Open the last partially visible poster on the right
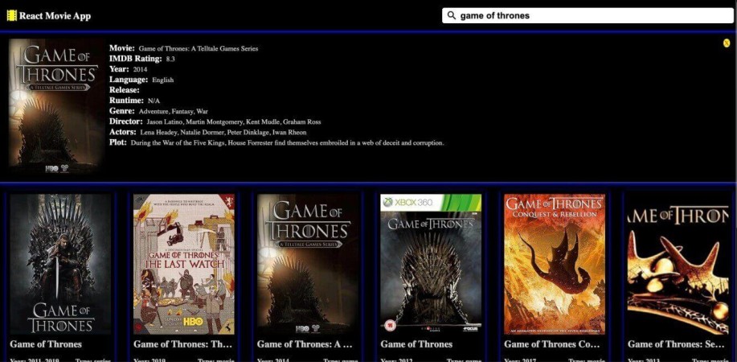 click(x=678, y=263)
